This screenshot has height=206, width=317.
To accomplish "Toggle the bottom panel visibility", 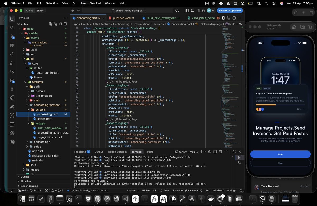I will pos(193,11).
